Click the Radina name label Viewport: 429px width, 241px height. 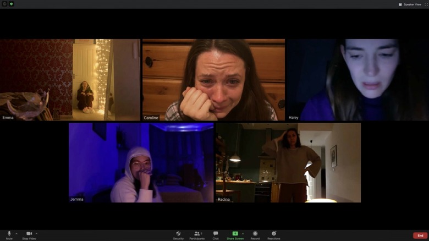223,199
